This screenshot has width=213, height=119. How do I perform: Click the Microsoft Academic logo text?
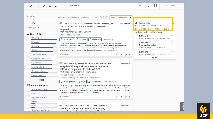coord(43,6)
